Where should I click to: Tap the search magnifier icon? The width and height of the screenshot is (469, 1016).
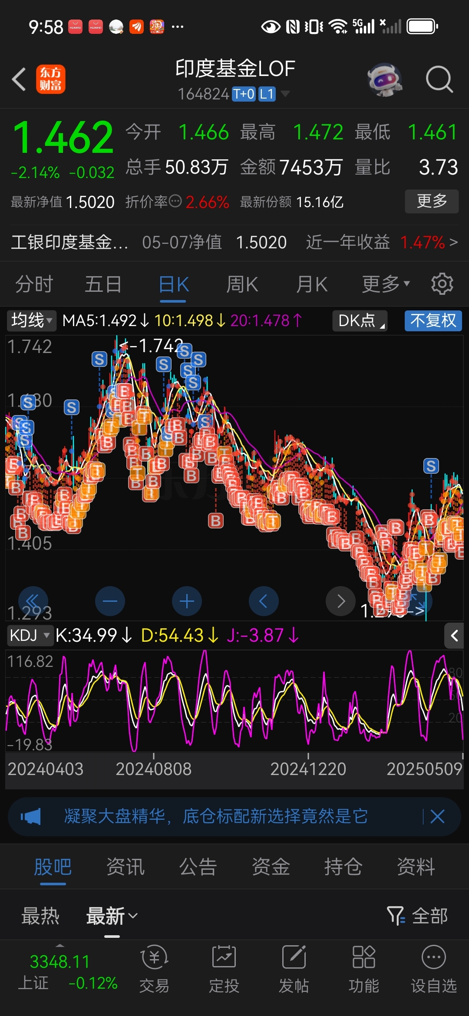(439, 79)
